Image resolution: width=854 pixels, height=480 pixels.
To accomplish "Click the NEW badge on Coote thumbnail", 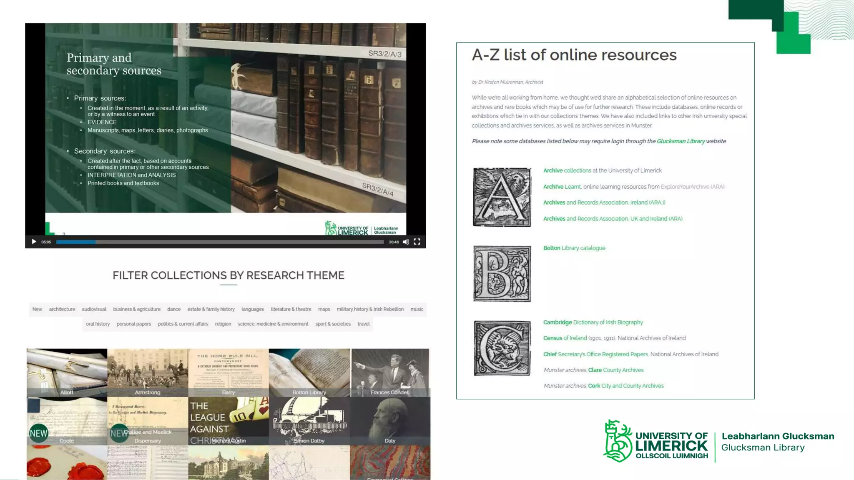I will (38, 433).
